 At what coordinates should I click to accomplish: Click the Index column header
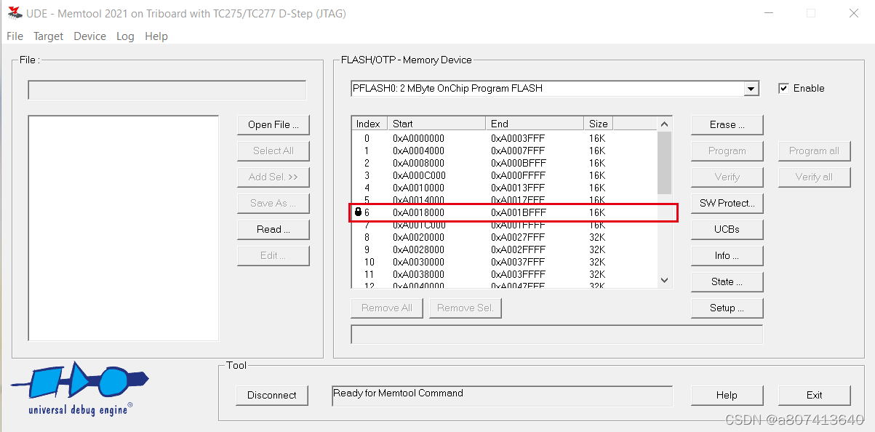(x=369, y=124)
